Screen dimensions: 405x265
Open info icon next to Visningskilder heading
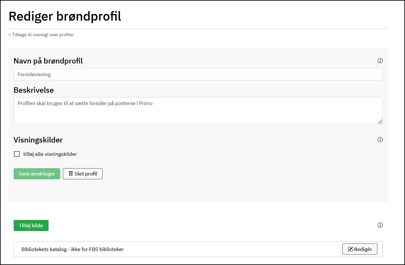point(380,140)
